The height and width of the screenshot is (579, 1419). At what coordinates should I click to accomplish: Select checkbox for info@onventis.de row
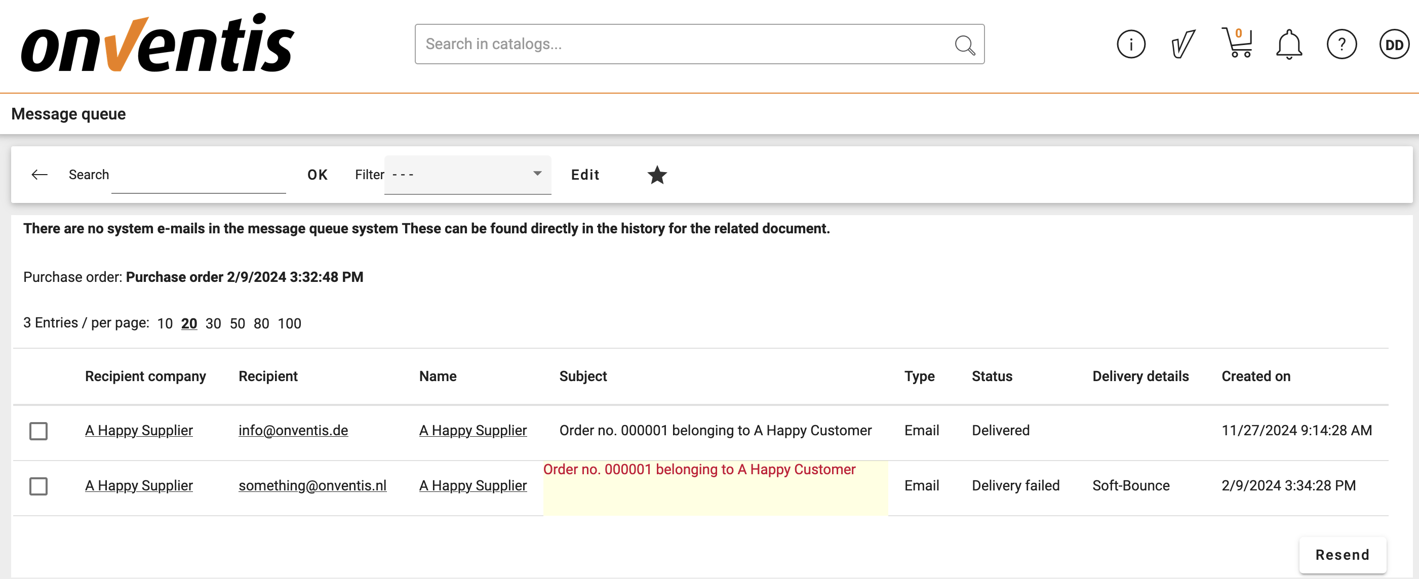point(38,430)
